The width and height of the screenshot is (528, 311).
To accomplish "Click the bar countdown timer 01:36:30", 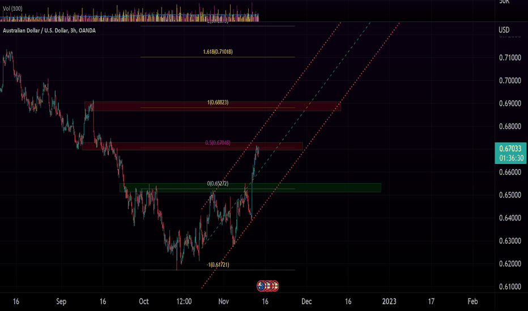I will (511, 158).
